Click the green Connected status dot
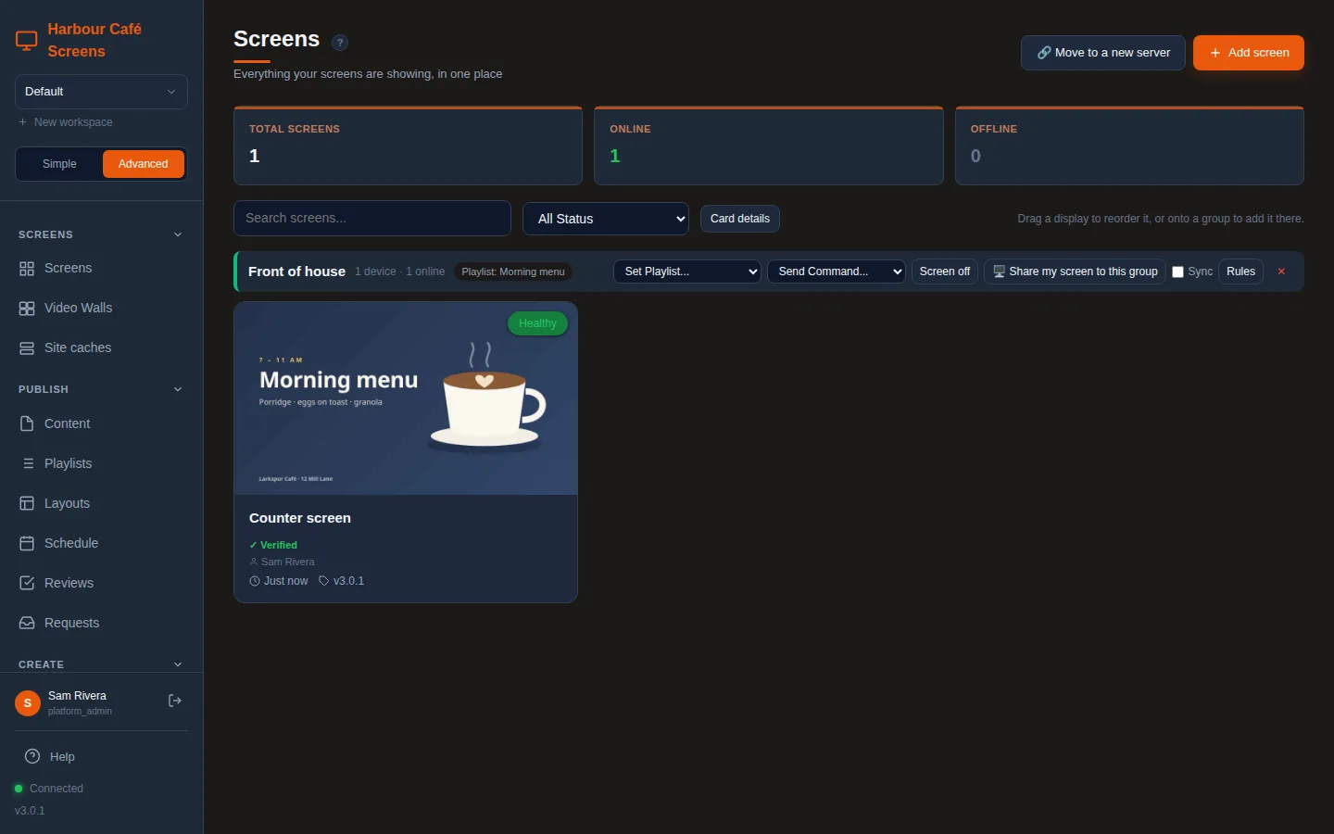Viewport: 1334px width, 834px height. [19, 789]
